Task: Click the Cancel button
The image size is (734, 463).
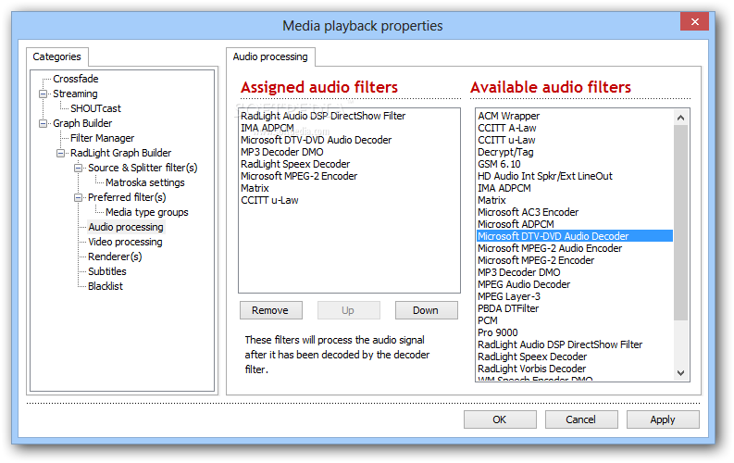Action: coord(581,419)
